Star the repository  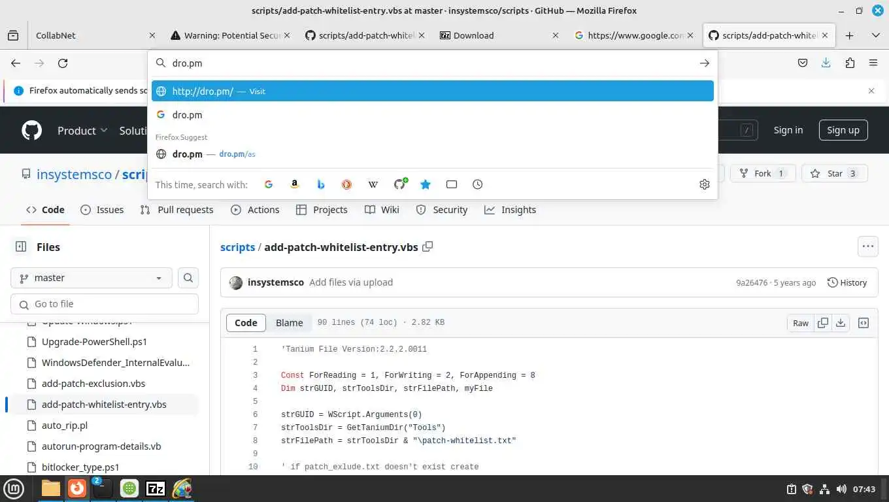coord(834,173)
